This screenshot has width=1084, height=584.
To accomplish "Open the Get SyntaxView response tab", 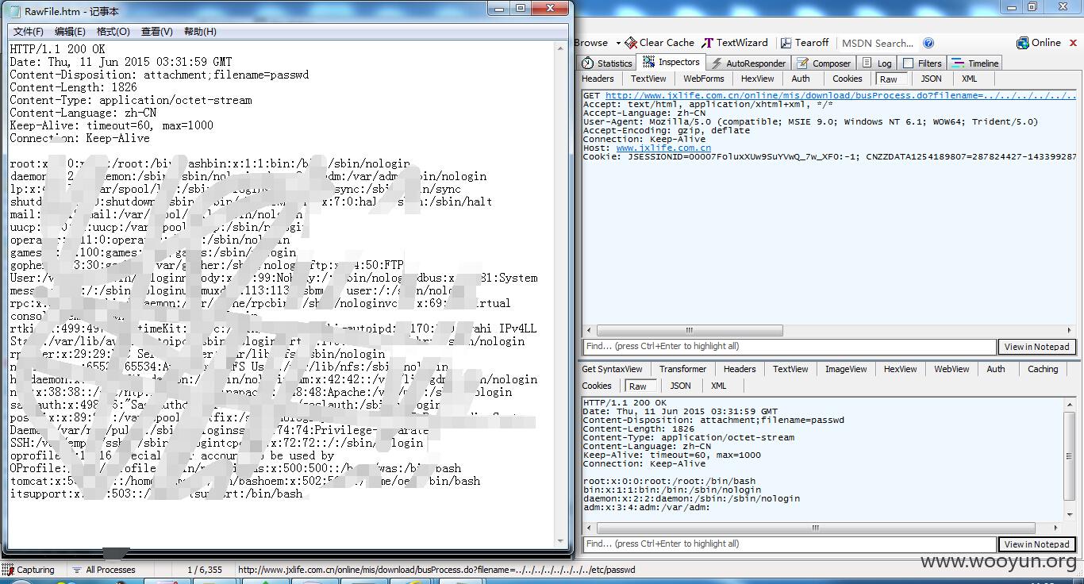I will pyautogui.click(x=612, y=369).
